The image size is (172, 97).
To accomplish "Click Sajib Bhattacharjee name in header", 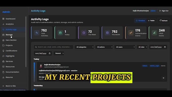I will (x=141, y=11).
